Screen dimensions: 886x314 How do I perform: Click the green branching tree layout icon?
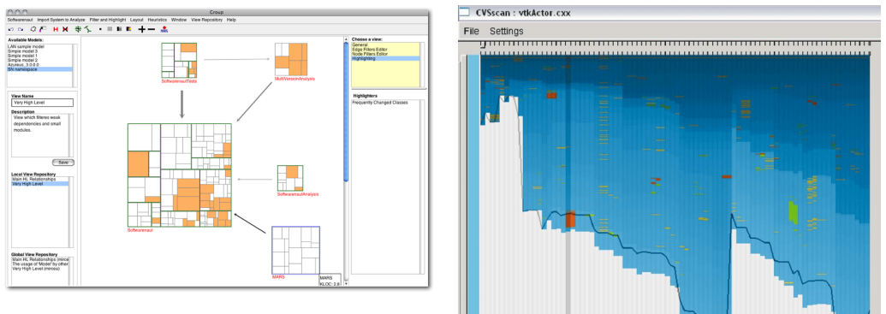click(x=87, y=29)
